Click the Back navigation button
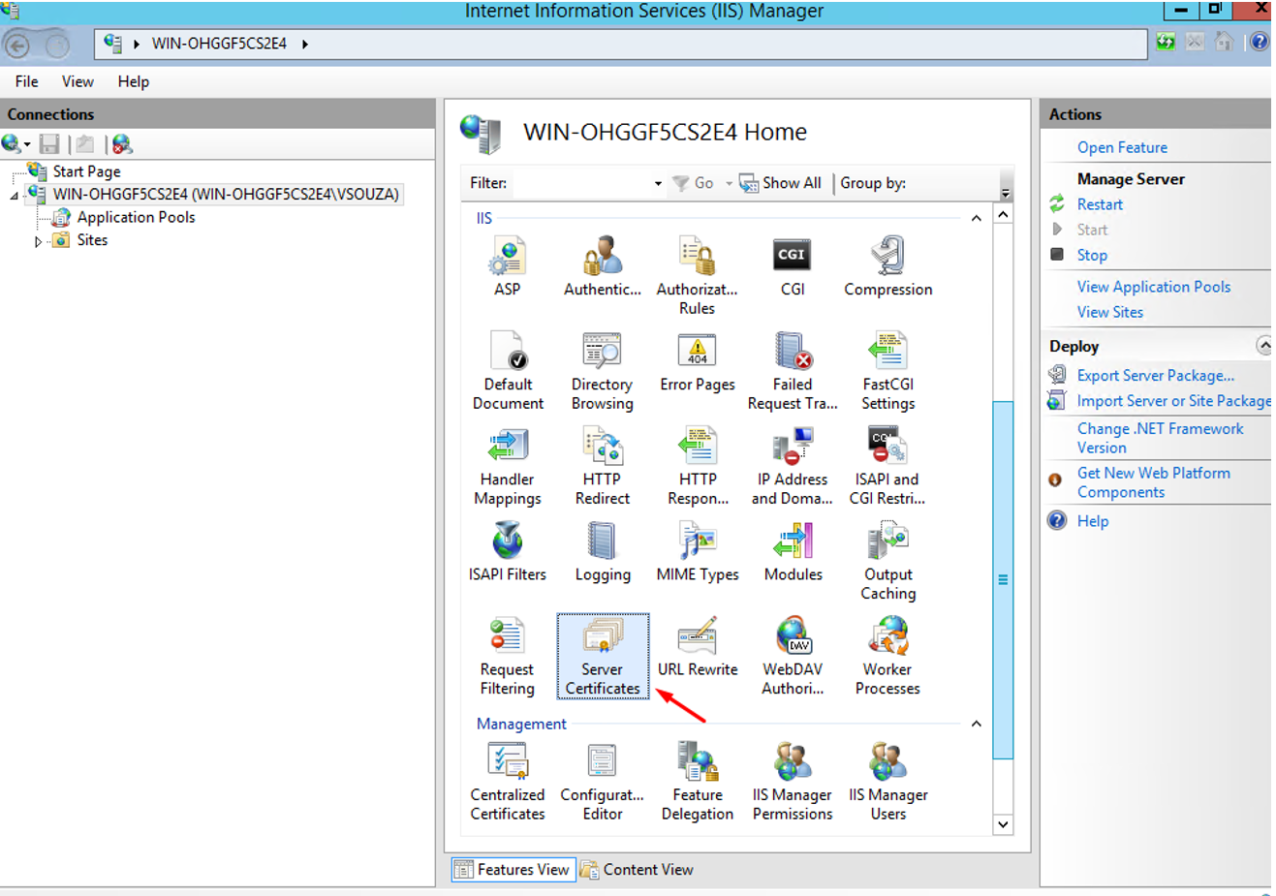This screenshot has height=896, width=1276. pyautogui.click(x=17, y=45)
